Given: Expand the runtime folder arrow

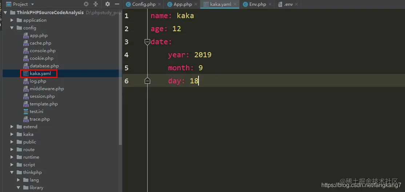Looking at the screenshot, I should [x=12, y=157].
